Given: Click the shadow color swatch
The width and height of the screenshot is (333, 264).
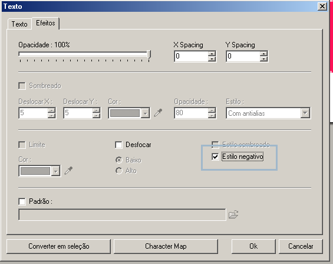Looking at the screenshot, I should coord(125,113).
